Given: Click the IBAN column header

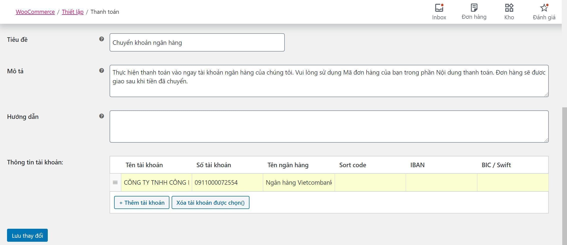Looking at the screenshot, I should tap(417, 165).
